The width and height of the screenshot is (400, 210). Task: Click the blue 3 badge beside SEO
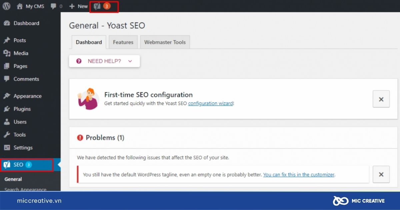pyautogui.click(x=29, y=165)
